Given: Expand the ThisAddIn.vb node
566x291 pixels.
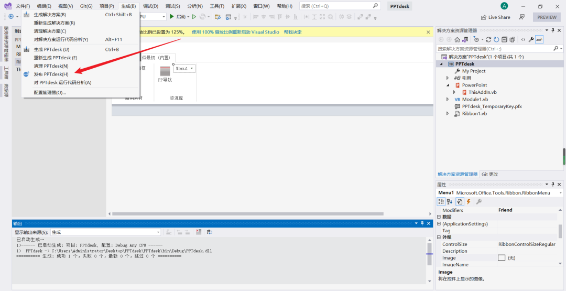Looking at the screenshot, I should pyautogui.click(x=454, y=92).
